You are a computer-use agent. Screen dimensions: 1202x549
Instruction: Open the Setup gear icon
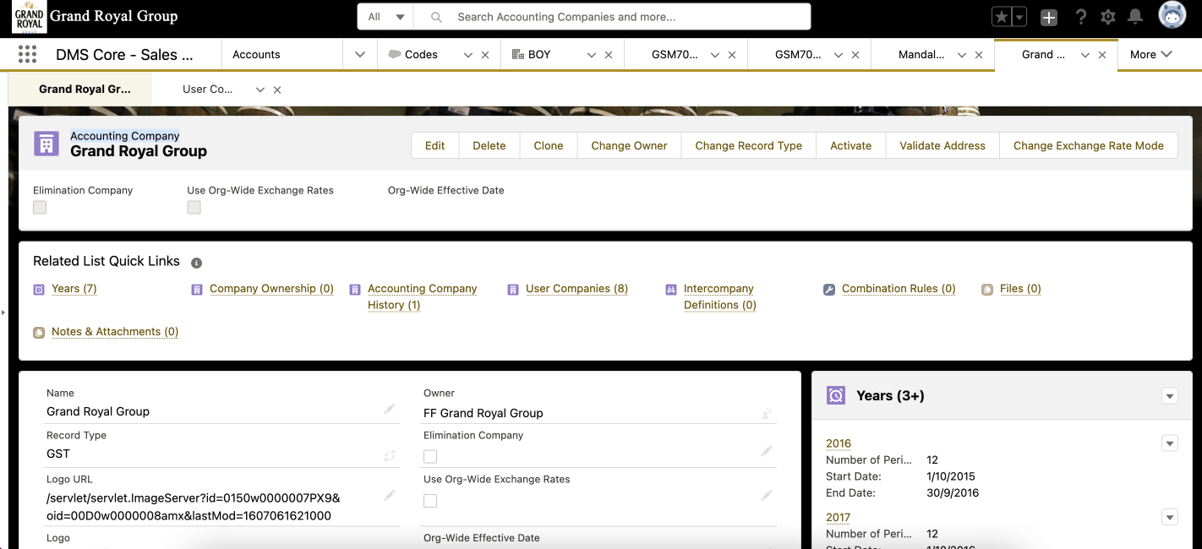pos(1108,17)
